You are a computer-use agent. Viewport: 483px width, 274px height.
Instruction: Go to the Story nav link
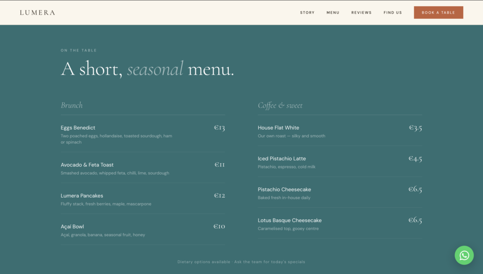307,13
